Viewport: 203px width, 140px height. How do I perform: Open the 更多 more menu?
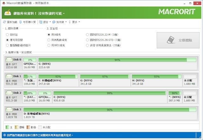(x=75, y=22)
